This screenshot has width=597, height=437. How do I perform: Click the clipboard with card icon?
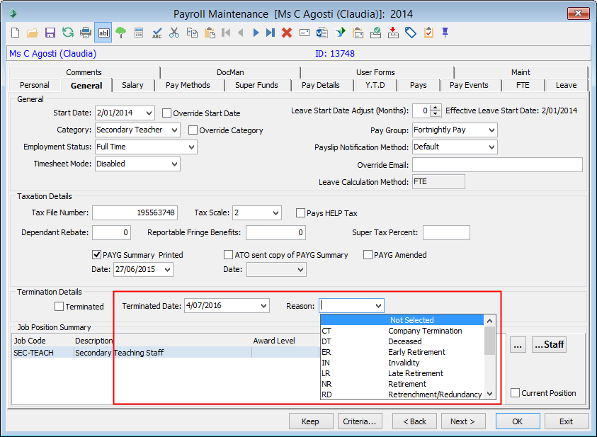tap(358, 33)
